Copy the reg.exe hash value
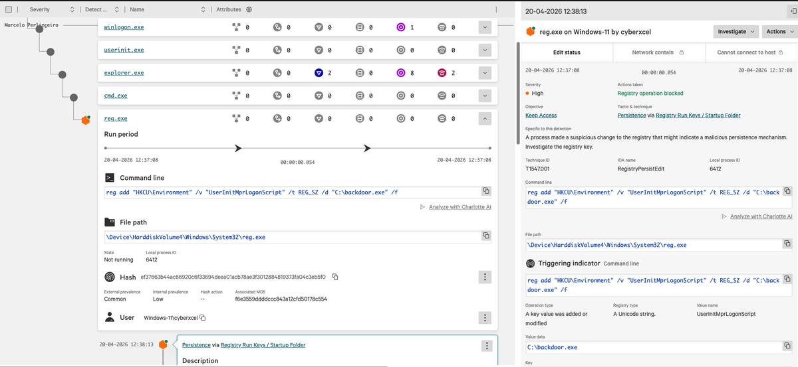 (335, 277)
